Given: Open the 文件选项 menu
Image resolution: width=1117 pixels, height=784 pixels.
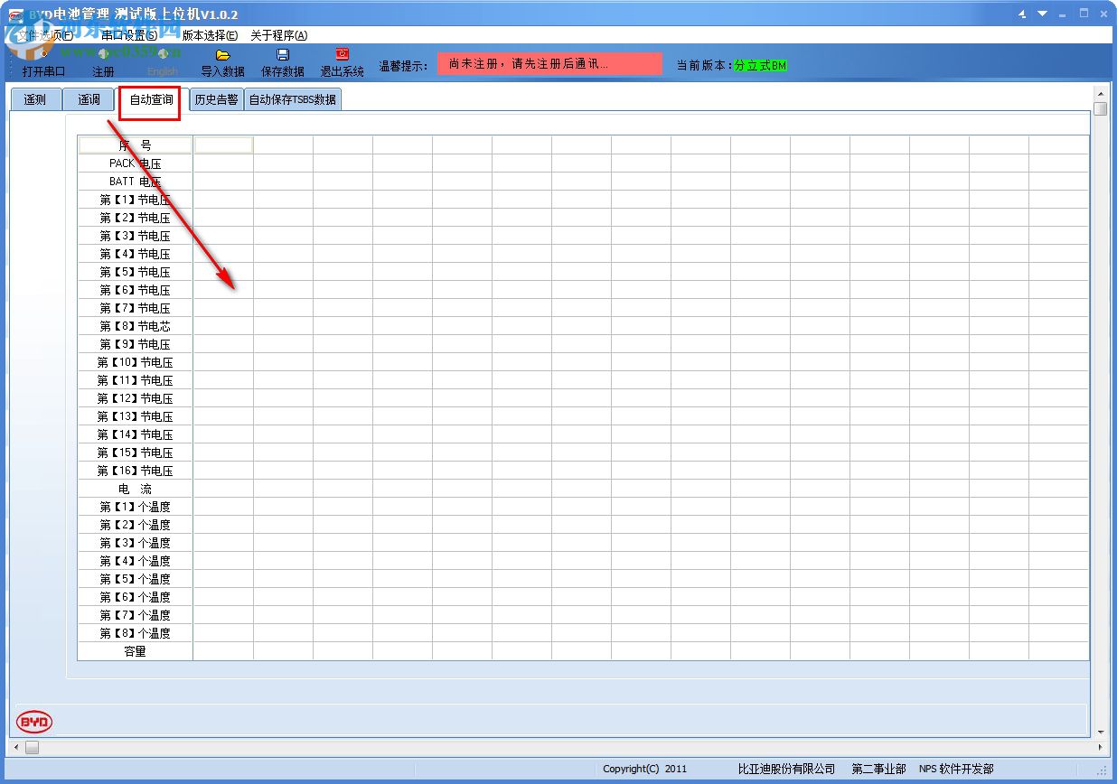Looking at the screenshot, I should [45, 35].
